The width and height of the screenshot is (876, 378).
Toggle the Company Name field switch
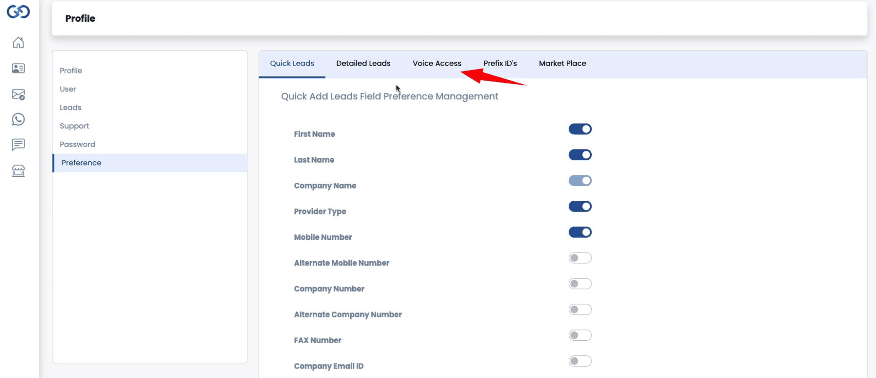[x=580, y=181]
